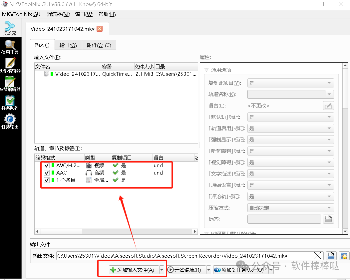Open the 「轨道启用」标记 dropdown

[290, 128]
